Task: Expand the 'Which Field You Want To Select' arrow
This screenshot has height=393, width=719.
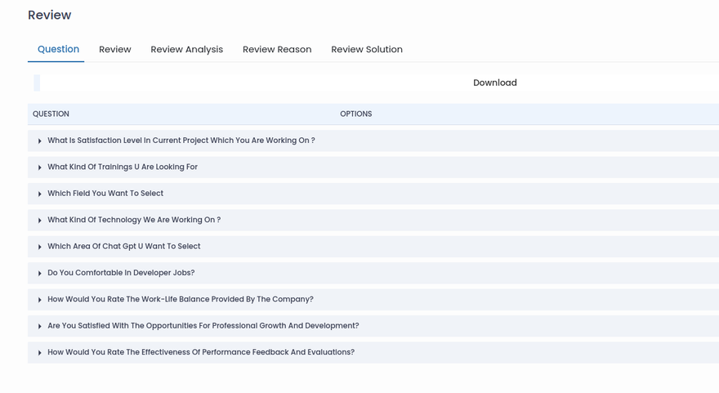Action: [40, 194]
